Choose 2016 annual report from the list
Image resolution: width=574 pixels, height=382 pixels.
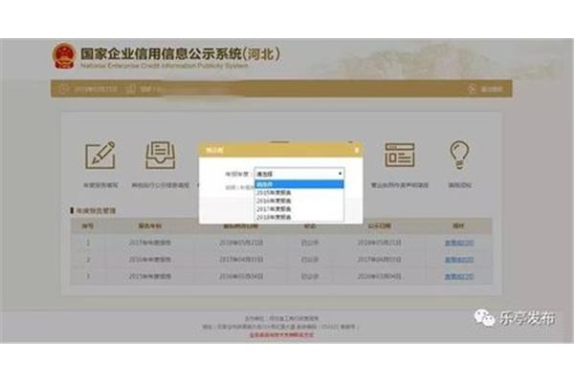[299, 202]
